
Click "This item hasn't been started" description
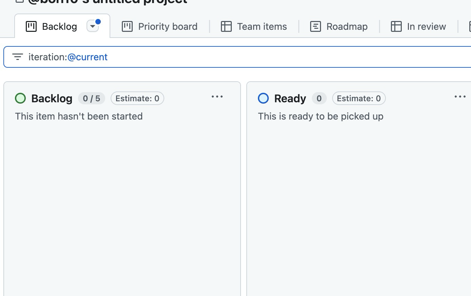coord(79,116)
